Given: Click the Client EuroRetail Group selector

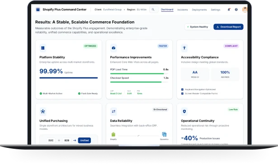Looking at the screenshot, I should pos(108,9).
